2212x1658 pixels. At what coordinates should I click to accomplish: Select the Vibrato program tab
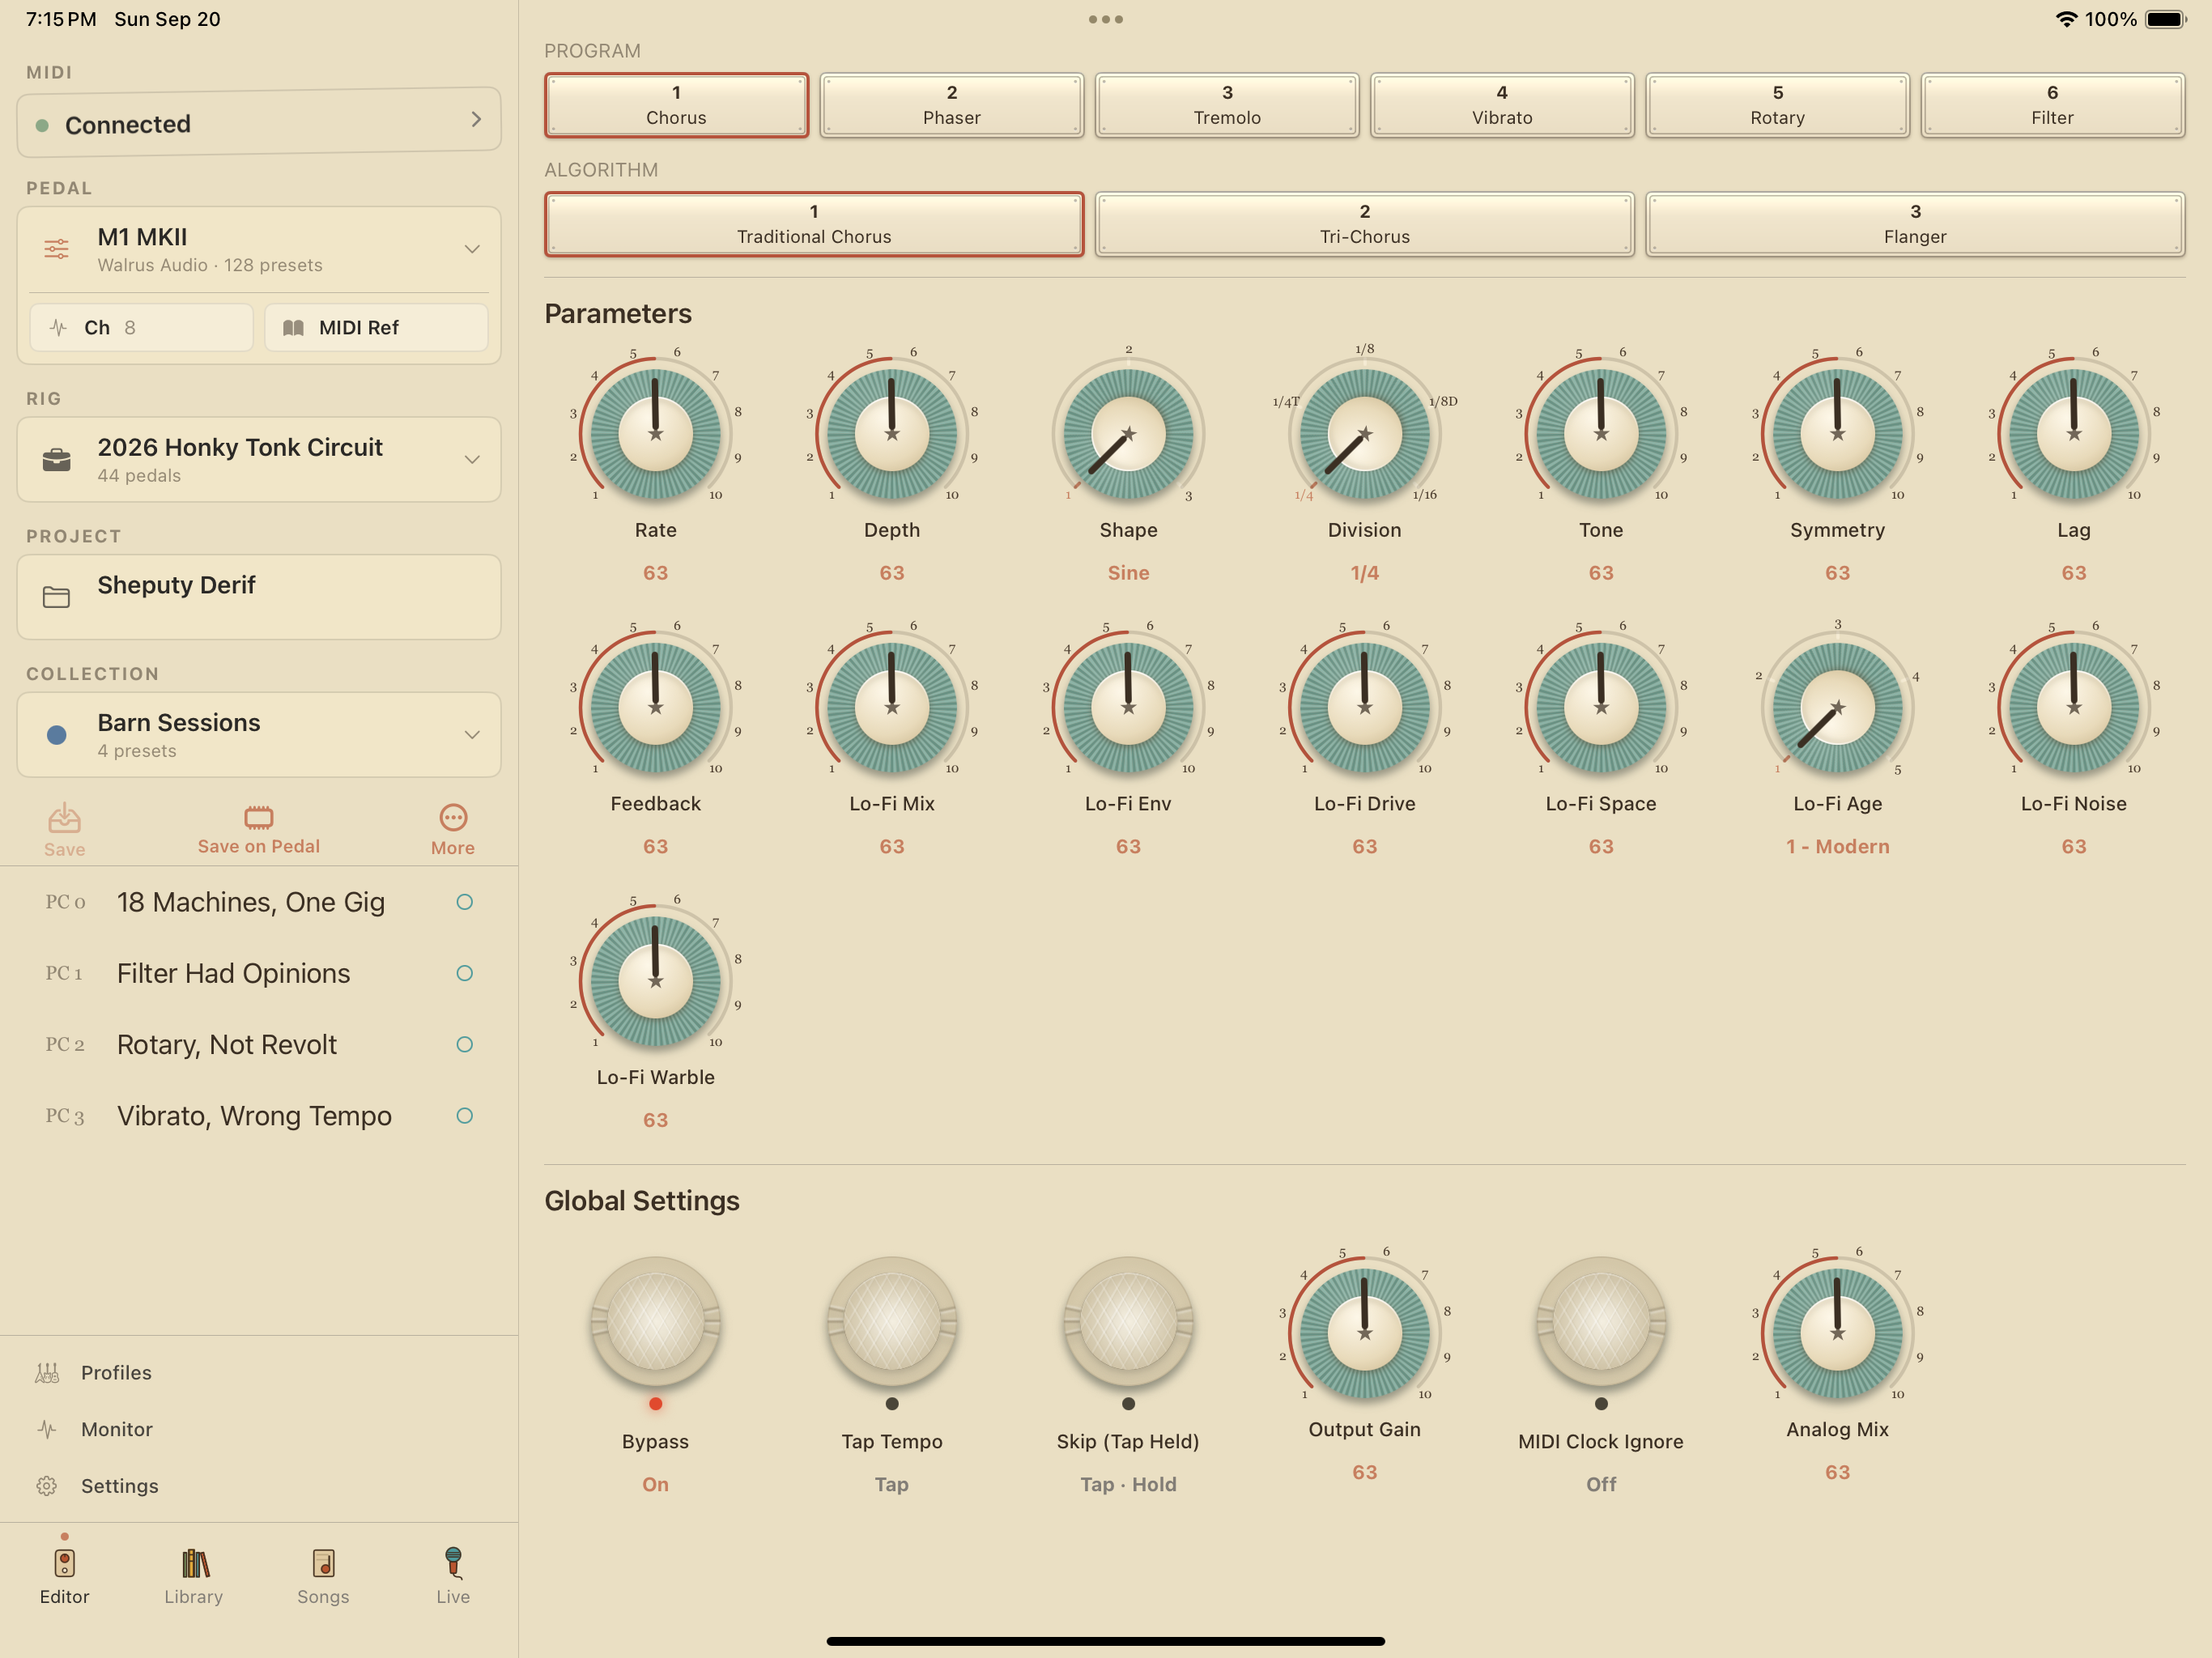[x=1502, y=105]
